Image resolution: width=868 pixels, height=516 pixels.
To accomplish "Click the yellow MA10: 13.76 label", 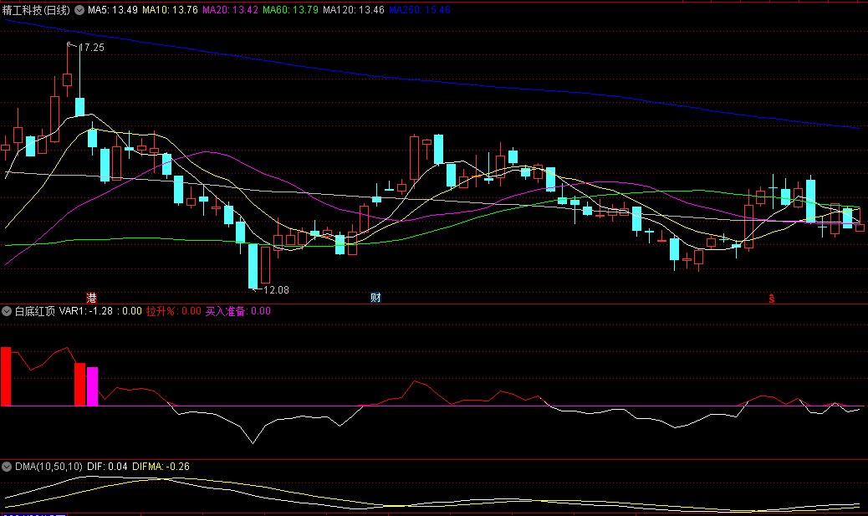I will [x=170, y=10].
